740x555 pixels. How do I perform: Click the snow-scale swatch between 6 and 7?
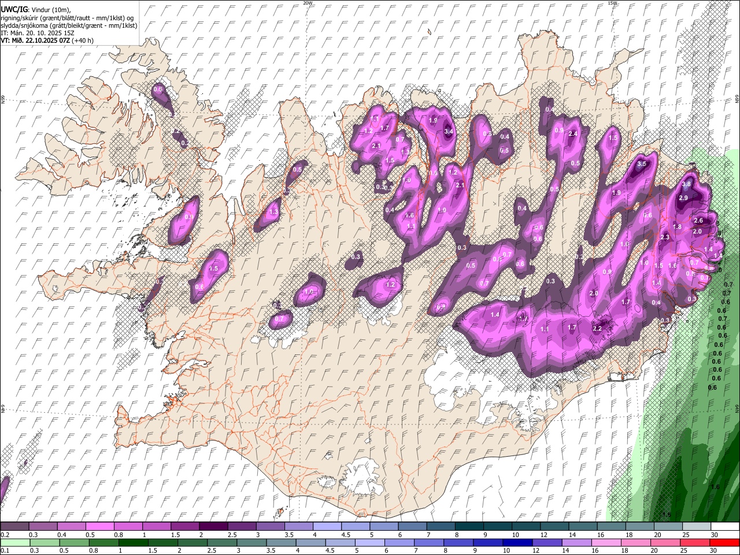pos(412,526)
